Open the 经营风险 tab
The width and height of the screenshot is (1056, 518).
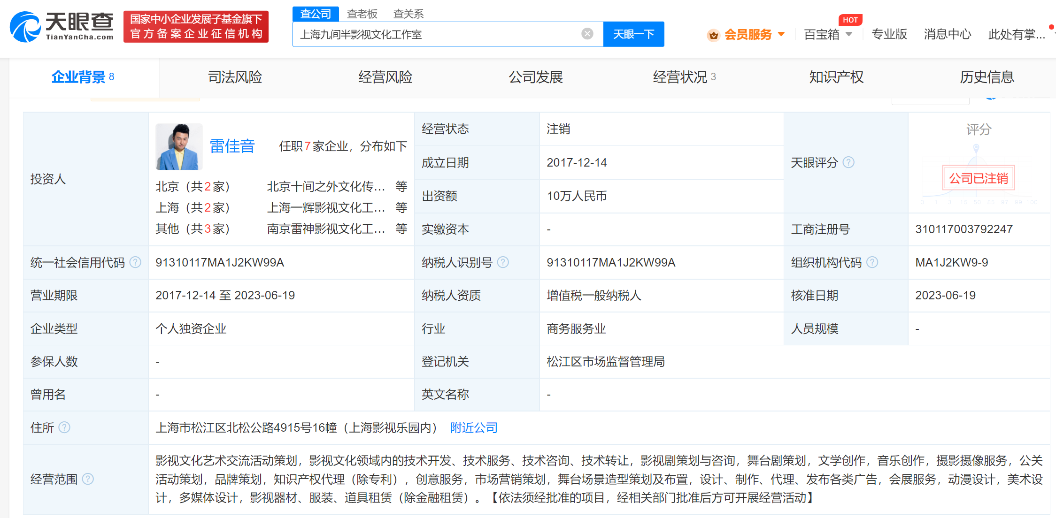tap(385, 77)
